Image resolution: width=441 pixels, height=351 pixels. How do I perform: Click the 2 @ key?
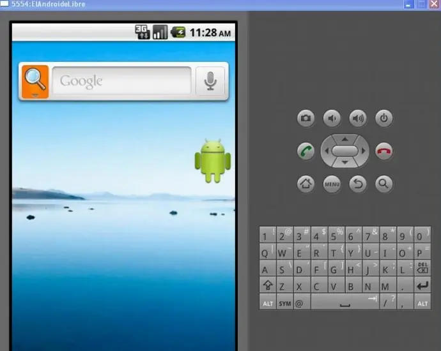click(284, 235)
